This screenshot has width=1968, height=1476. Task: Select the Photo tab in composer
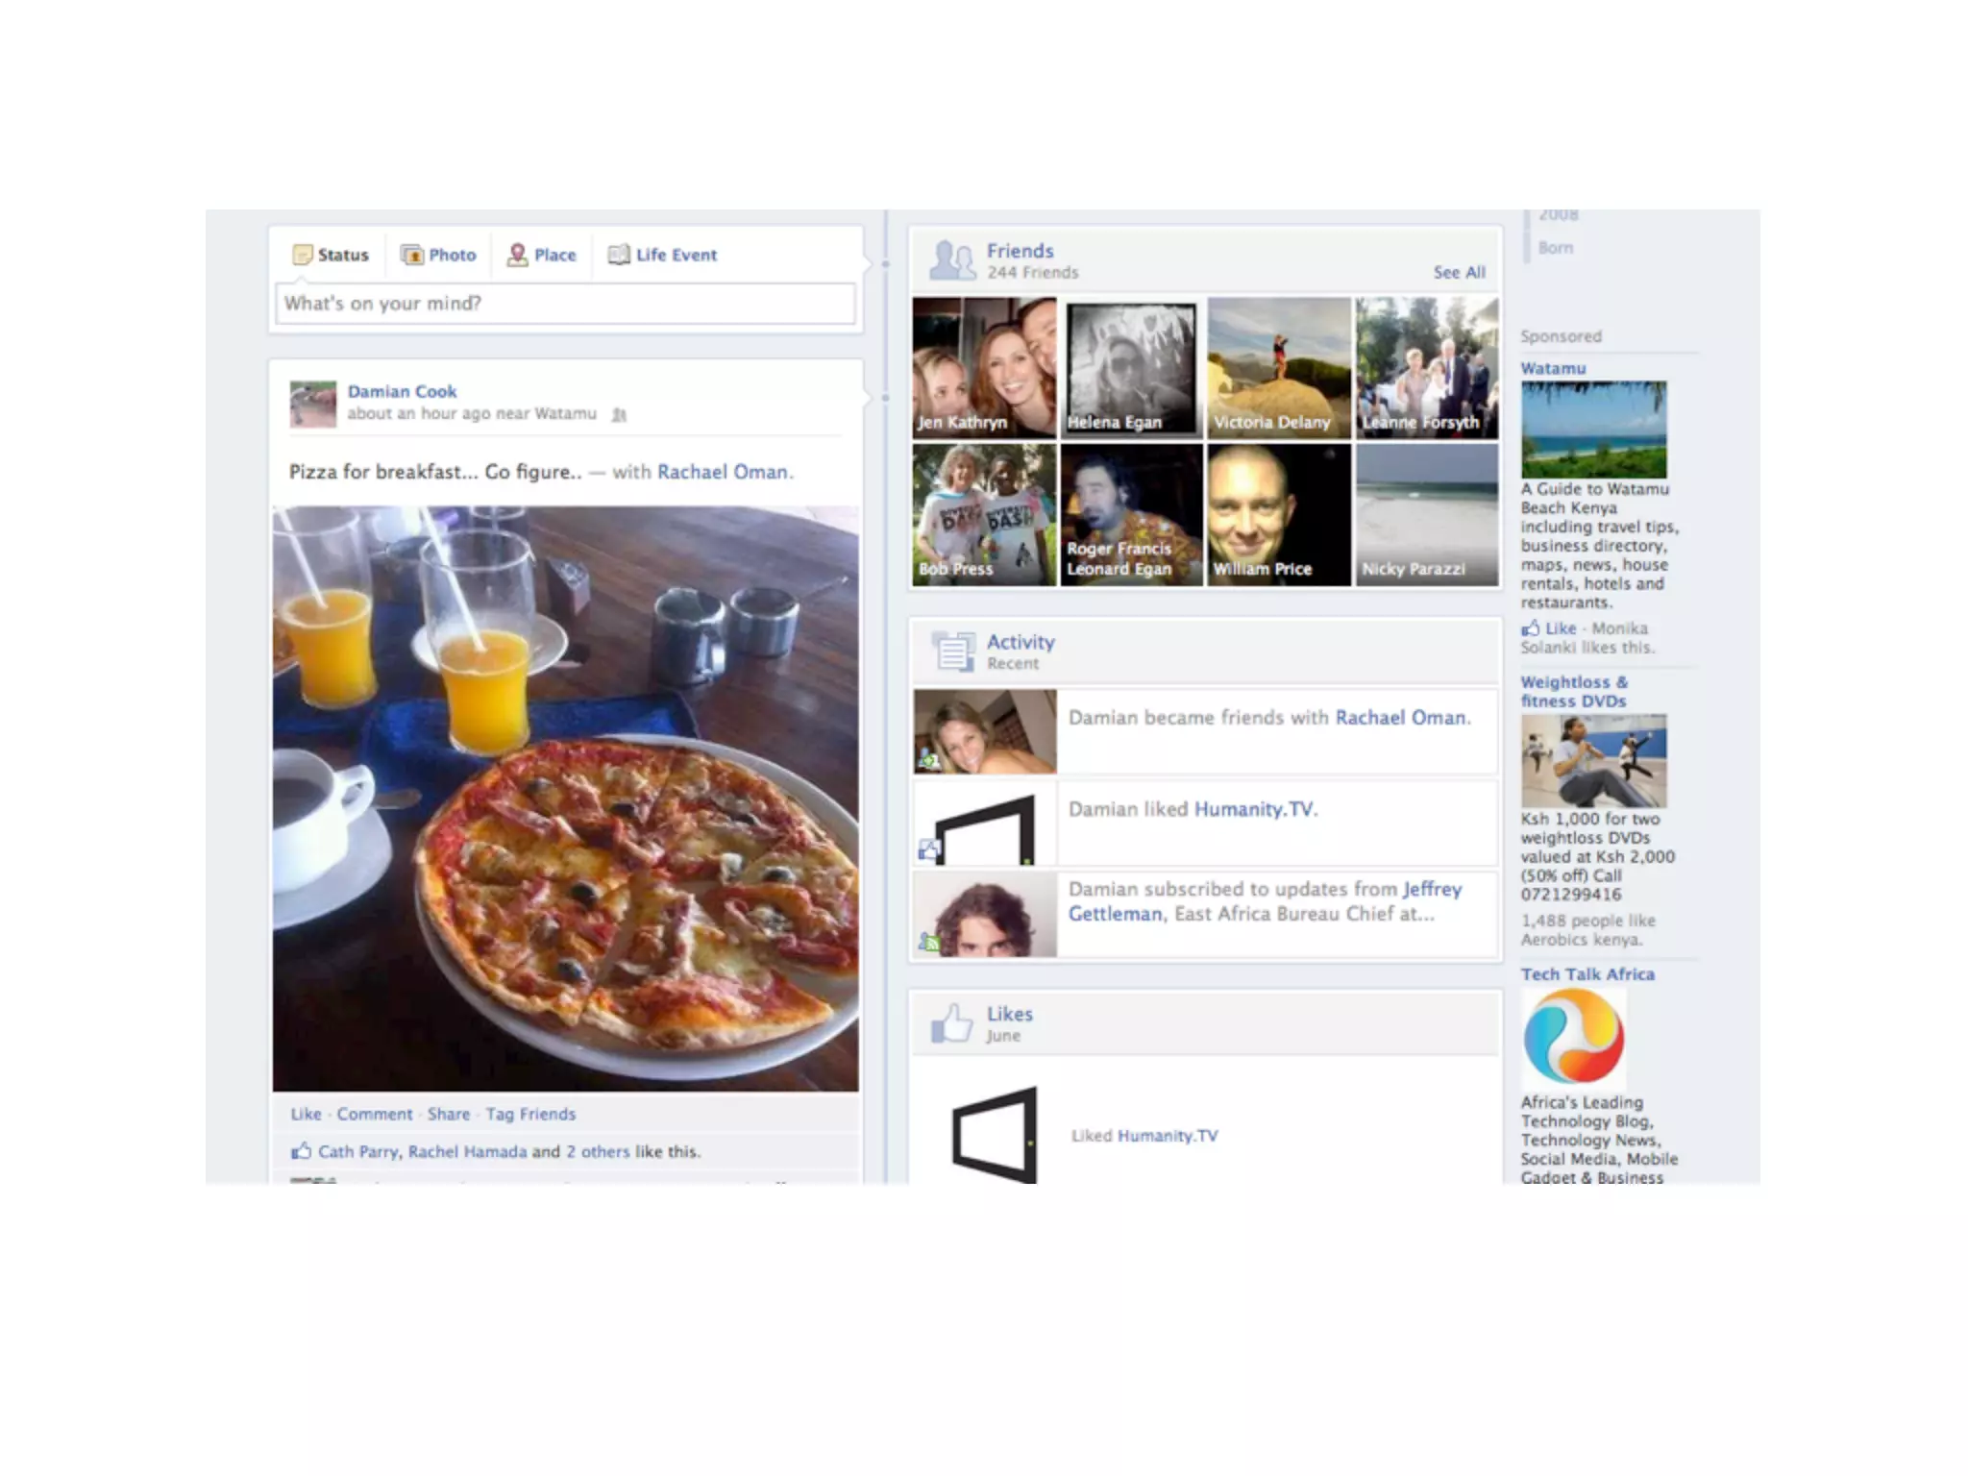438,255
